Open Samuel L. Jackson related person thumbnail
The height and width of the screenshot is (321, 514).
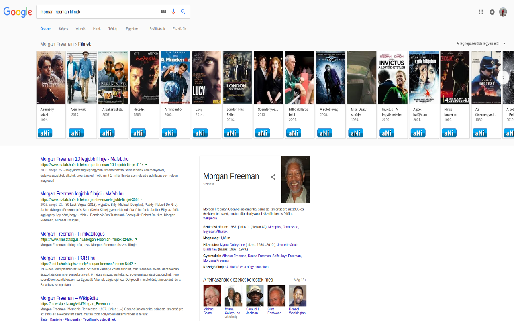tap(255, 296)
